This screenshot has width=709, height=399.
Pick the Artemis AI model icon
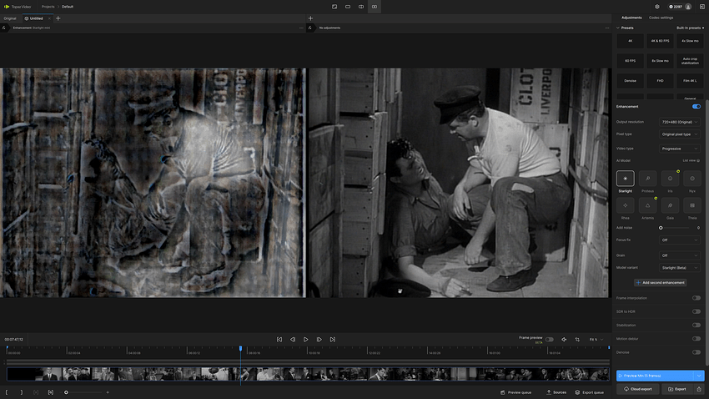pos(647,205)
